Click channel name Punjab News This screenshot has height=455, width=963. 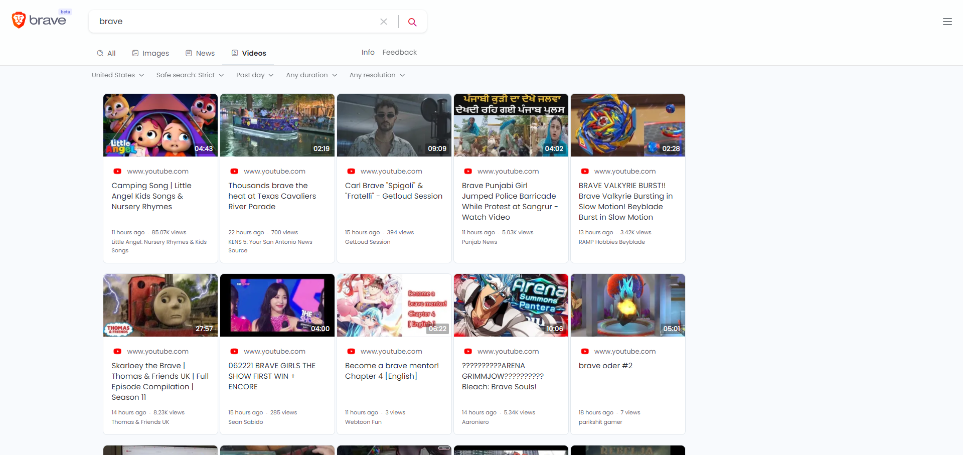[x=479, y=242]
